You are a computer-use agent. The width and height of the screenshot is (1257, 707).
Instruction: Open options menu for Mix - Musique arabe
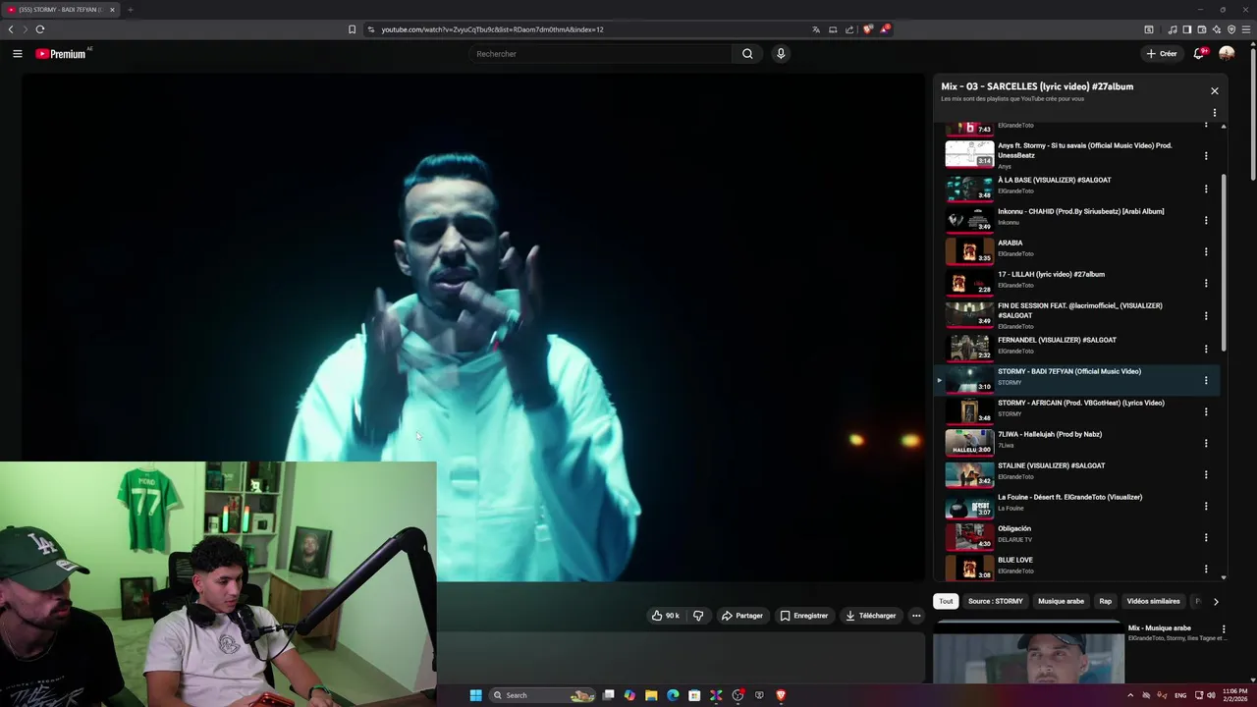point(1224,628)
